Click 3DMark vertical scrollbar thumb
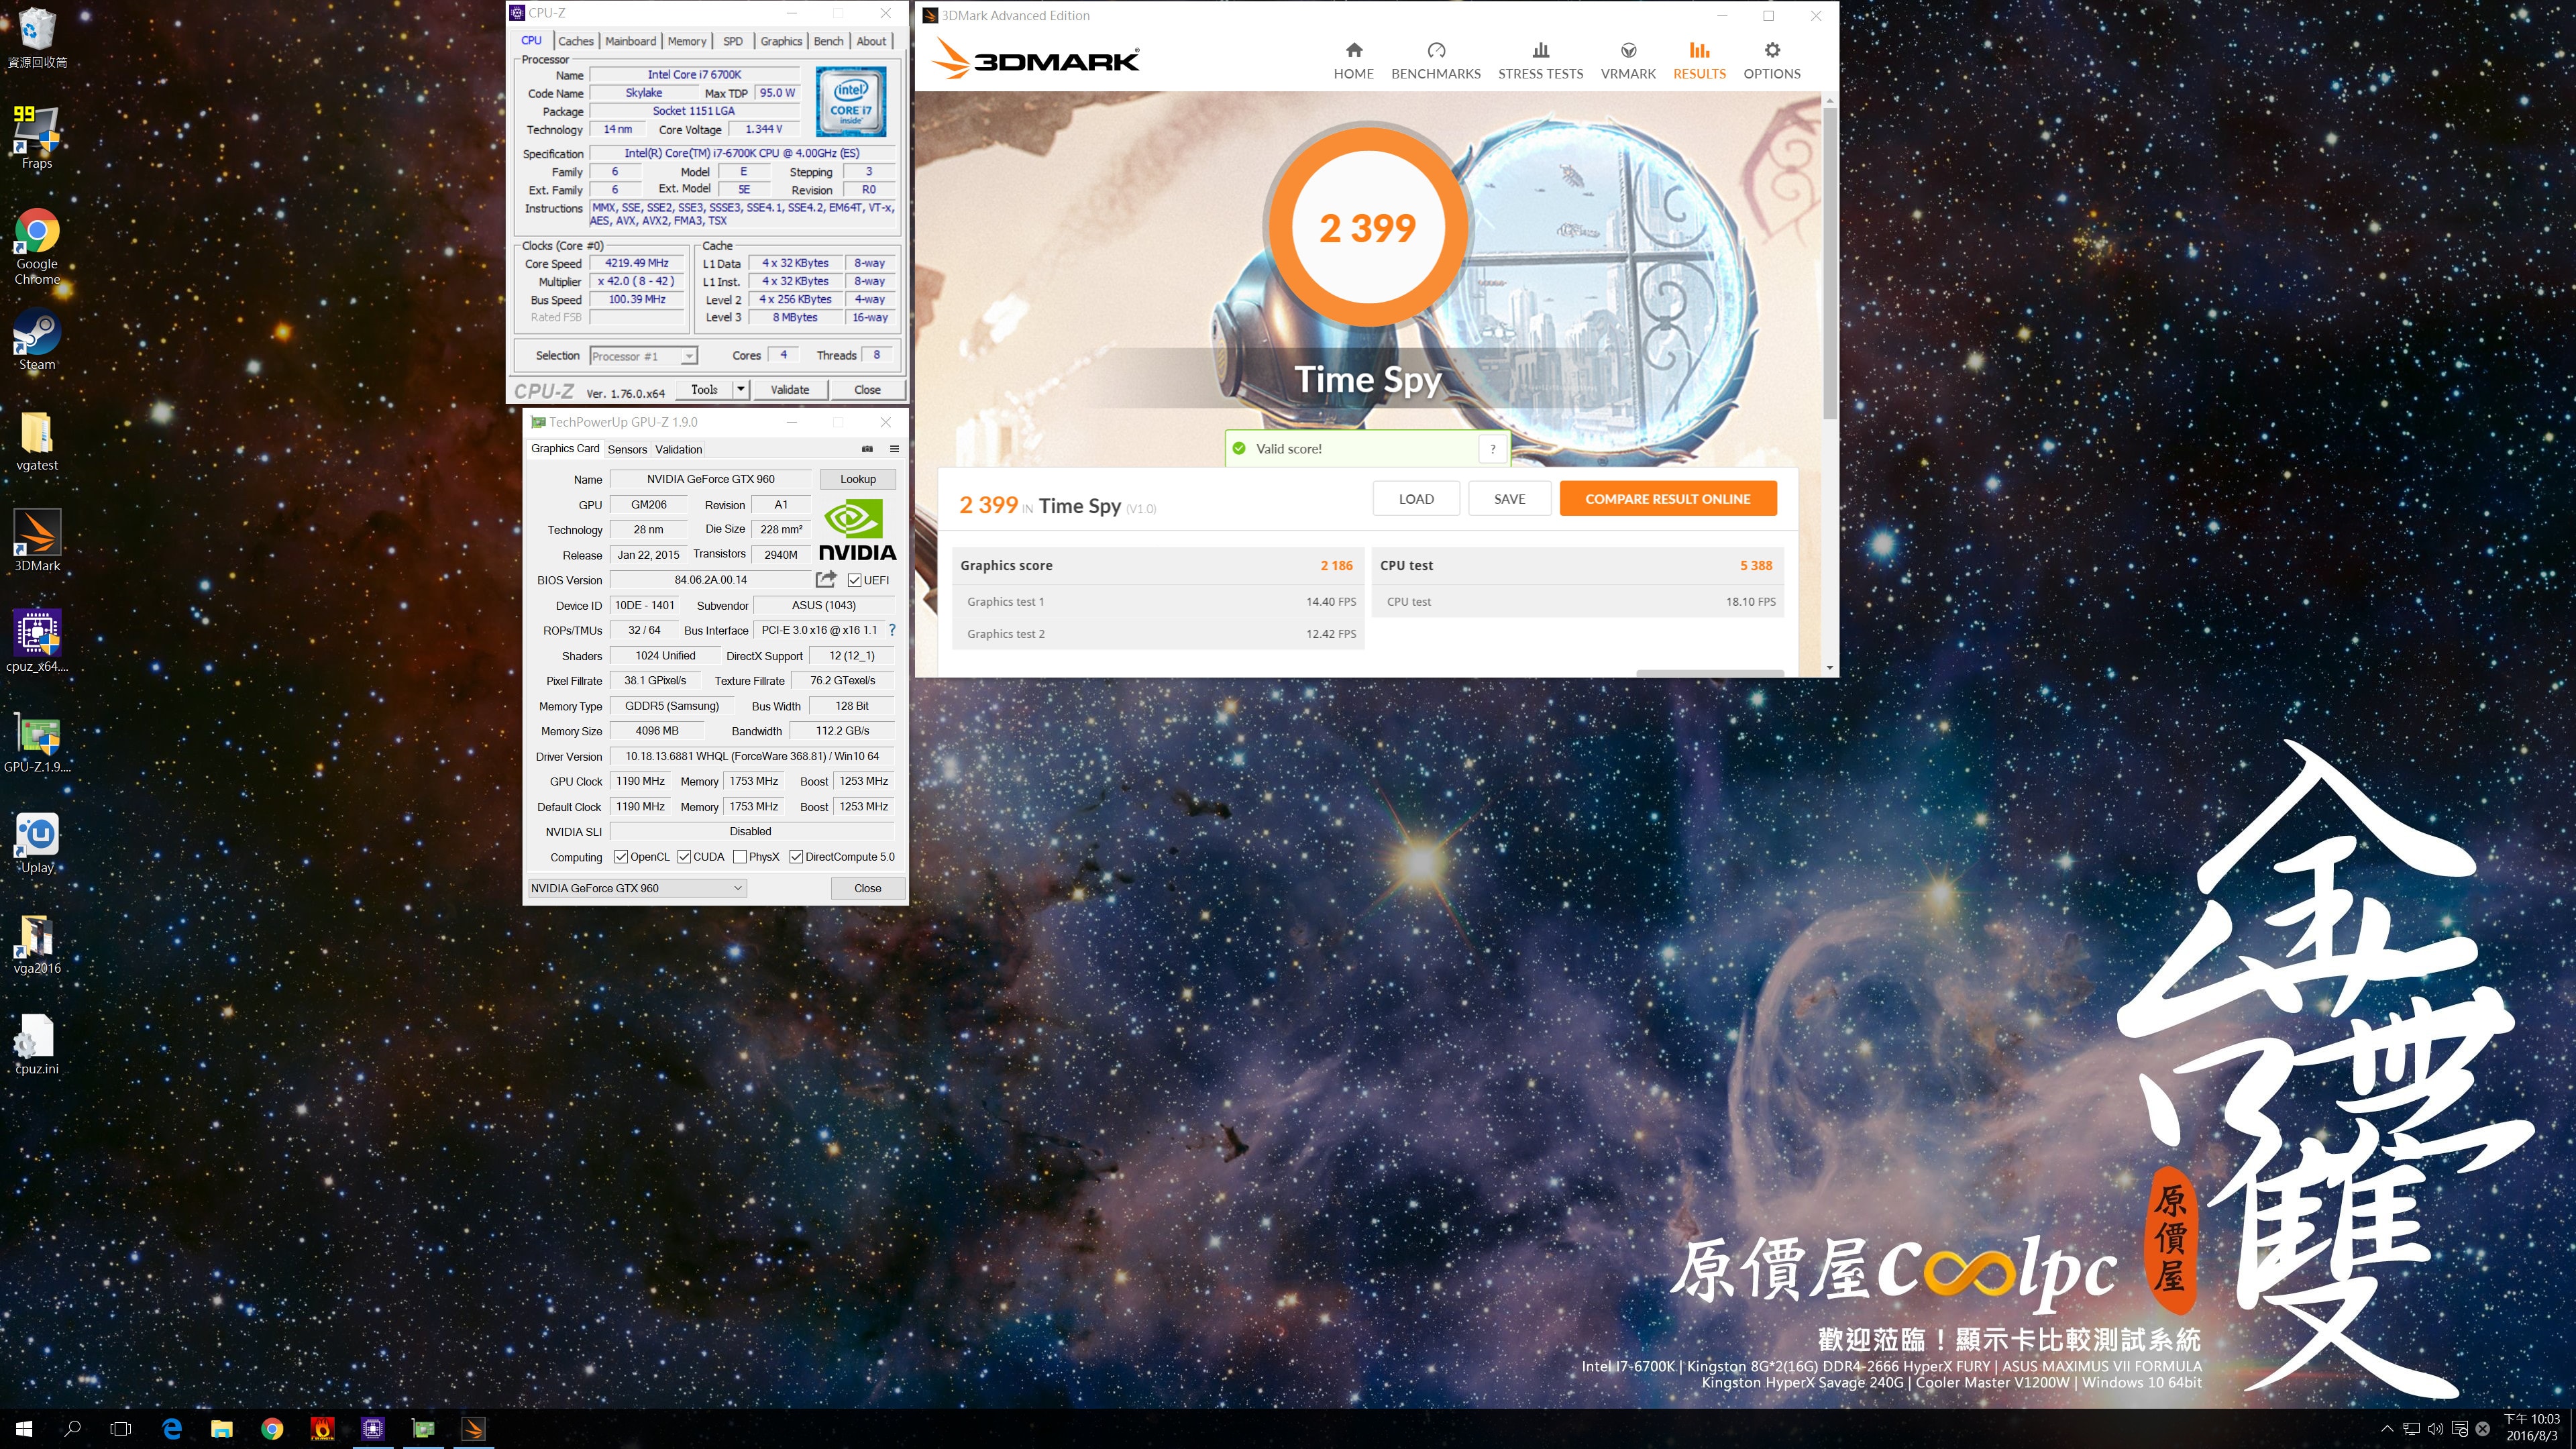 click(x=1829, y=264)
